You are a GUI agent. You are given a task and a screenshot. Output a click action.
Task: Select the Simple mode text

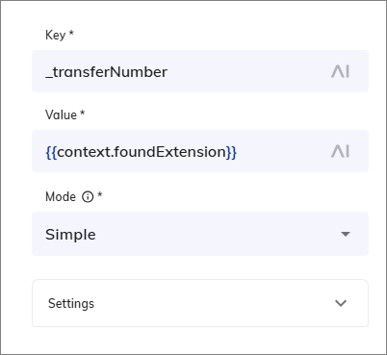(70, 235)
